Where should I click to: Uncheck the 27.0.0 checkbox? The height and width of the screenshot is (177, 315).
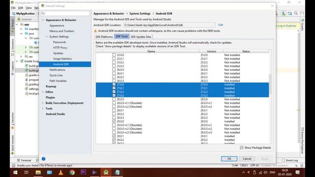click(114, 85)
